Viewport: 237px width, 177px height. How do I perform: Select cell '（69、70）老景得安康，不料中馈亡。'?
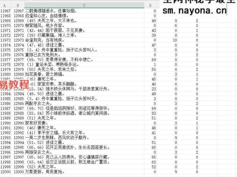(84, 60)
